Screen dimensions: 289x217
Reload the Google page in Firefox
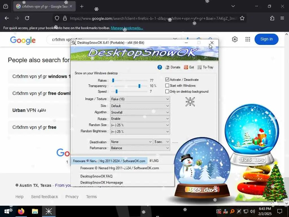[x=27, y=18]
